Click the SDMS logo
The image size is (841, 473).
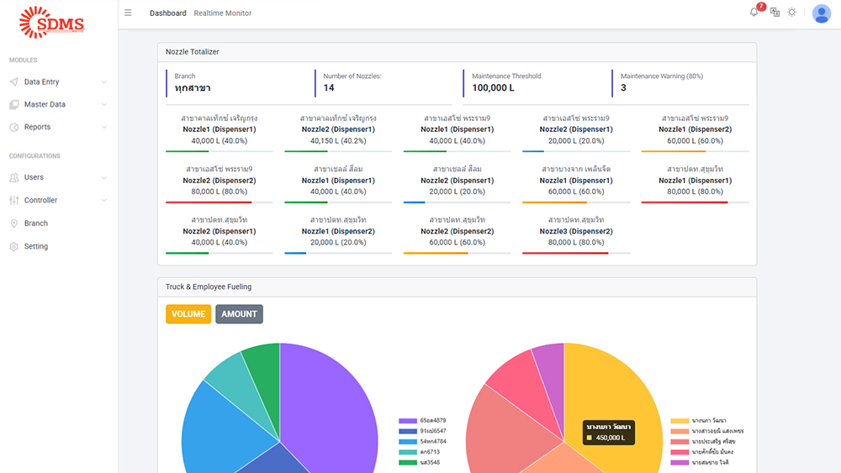tap(52, 23)
